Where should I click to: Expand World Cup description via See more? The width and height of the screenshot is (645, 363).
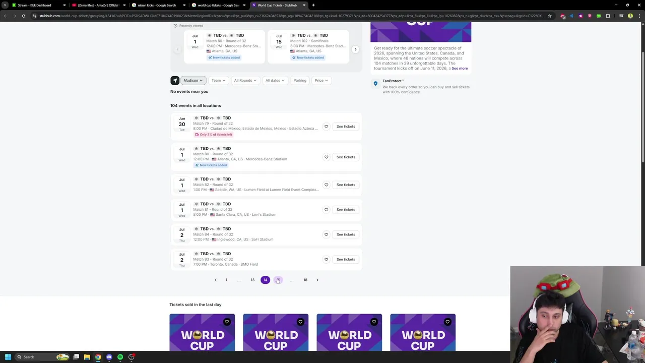pyautogui.click(x=460, y=68)
